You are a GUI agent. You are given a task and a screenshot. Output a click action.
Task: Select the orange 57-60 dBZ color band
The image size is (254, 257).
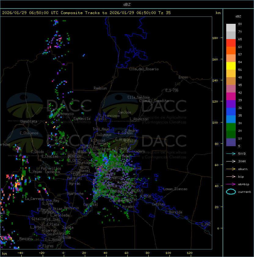(x=231, y=51)
